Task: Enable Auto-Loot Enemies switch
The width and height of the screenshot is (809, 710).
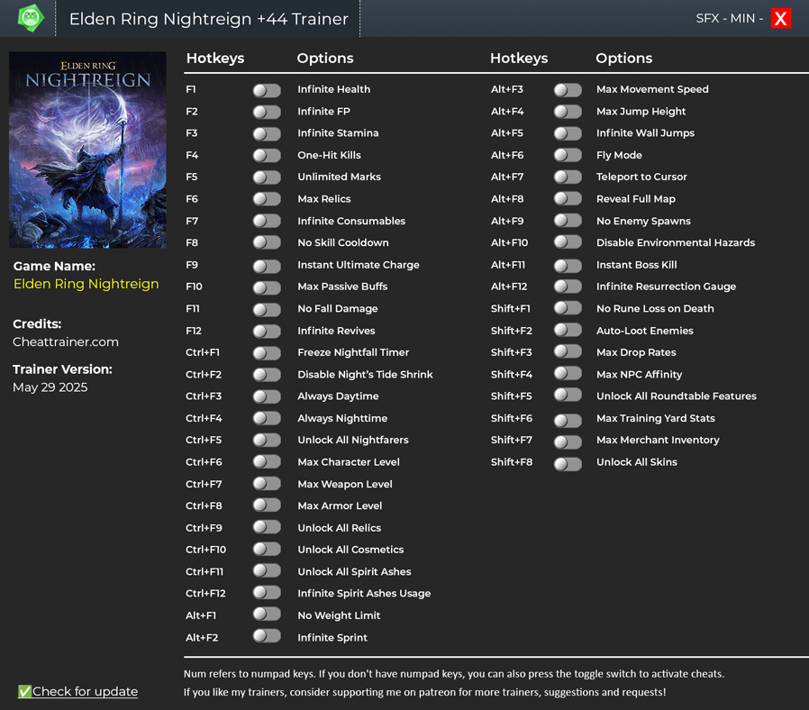Action: point(568,330)
